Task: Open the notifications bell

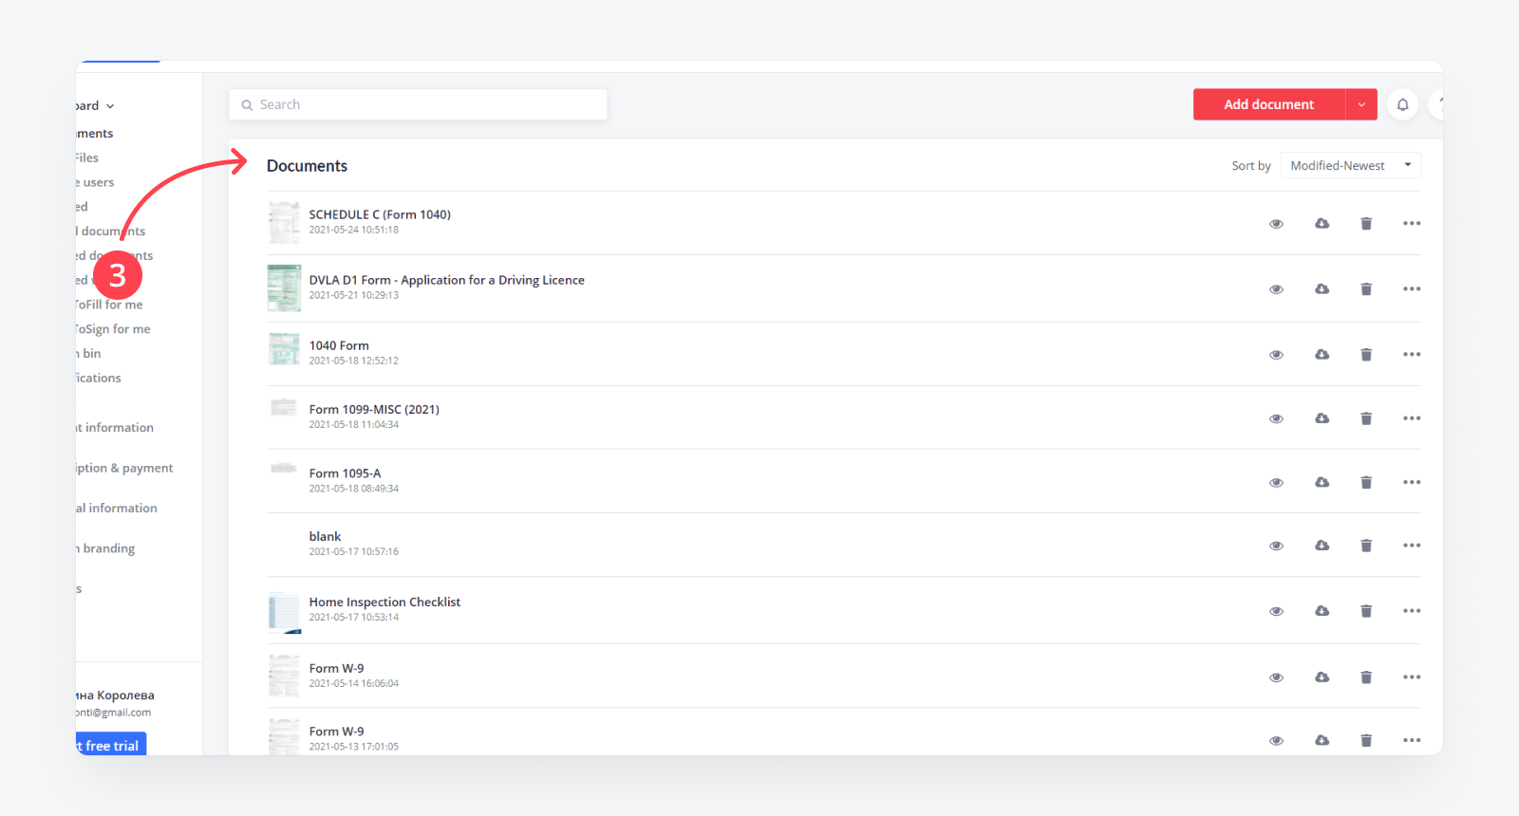Action: coord(1402,104)
